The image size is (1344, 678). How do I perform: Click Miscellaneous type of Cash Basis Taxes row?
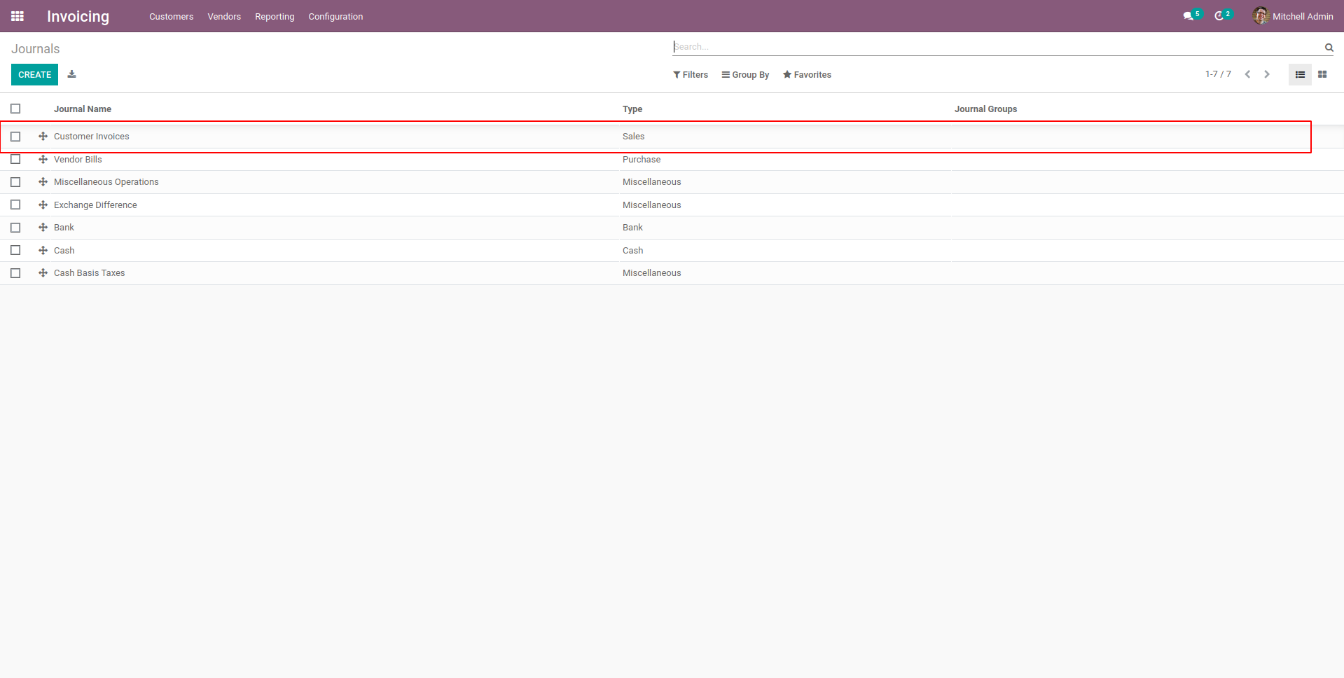click(651, 273)
